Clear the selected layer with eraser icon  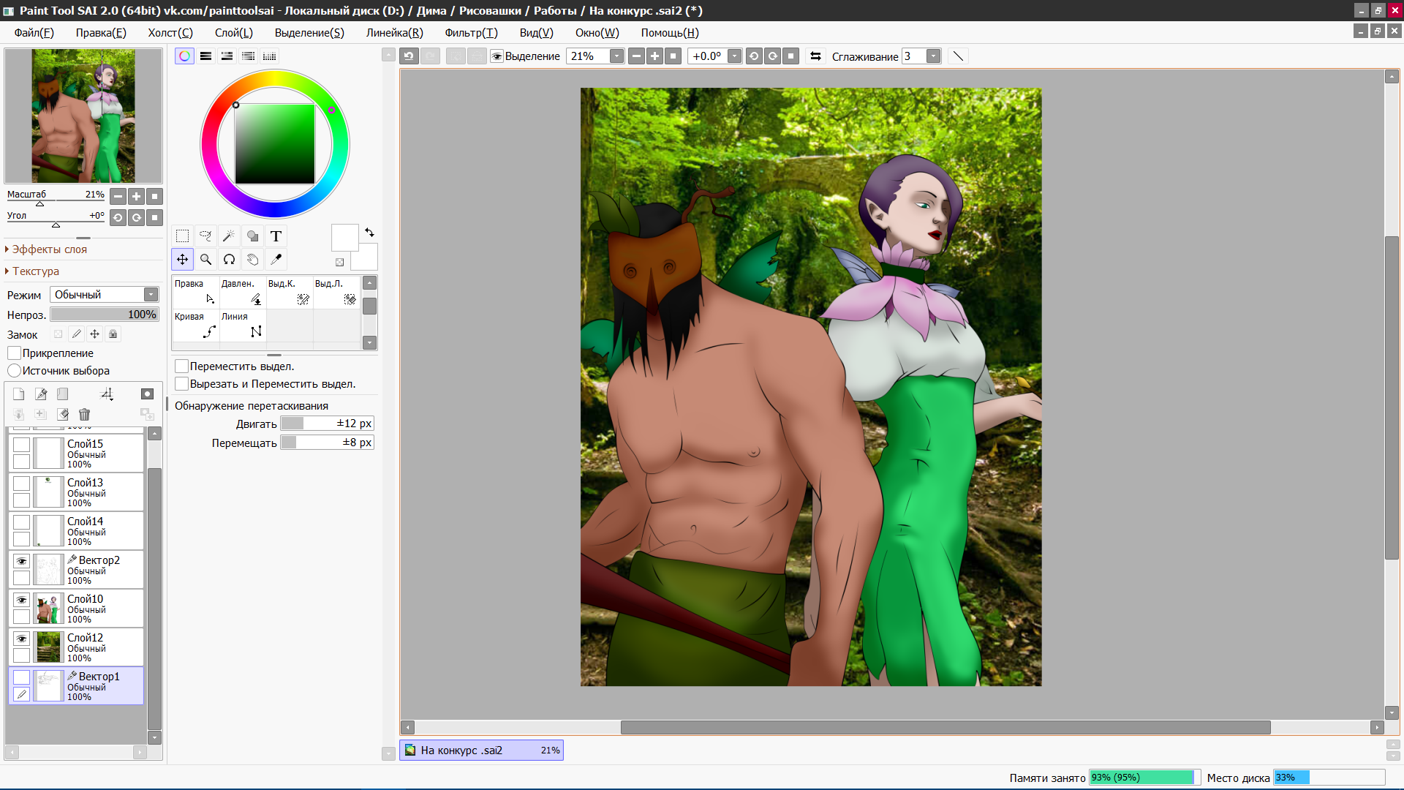click(x=63, y=415)
